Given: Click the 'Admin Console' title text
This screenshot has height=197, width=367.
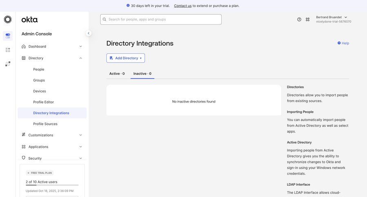Looking at the screenshot, I should (x=37, y=34).
